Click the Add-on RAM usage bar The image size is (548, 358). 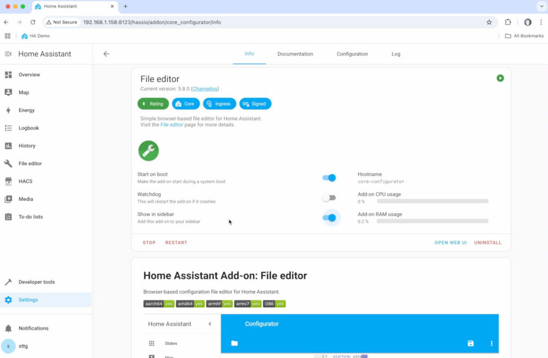432,221
